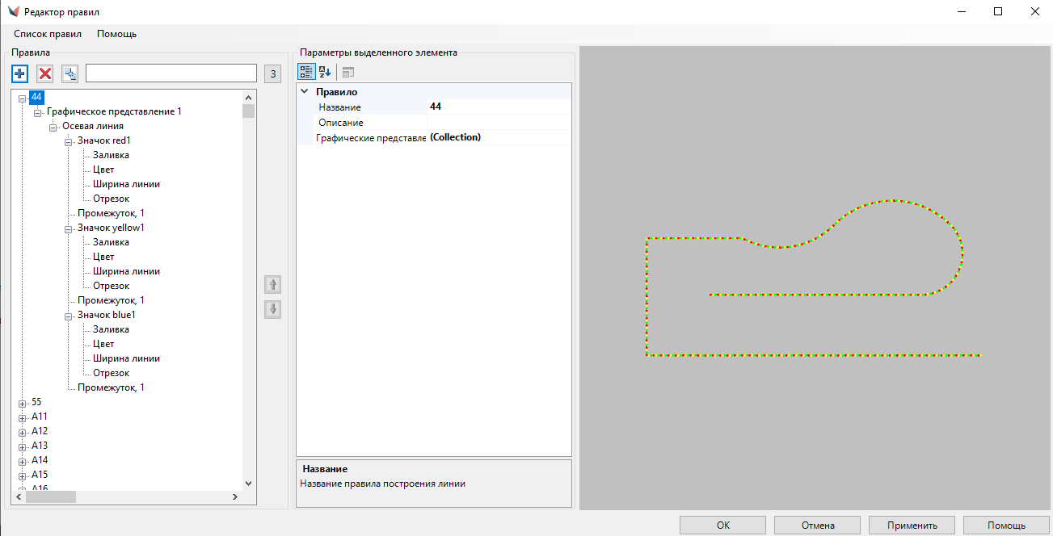Click the copy rule icon

70,74
